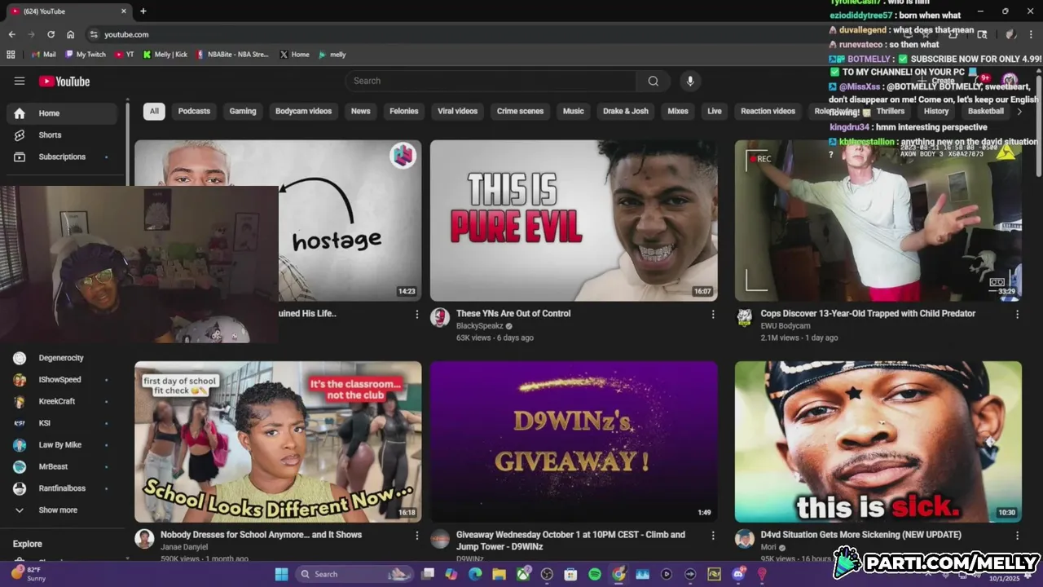Image resolution: width=1043 pixels, height=587 pixels.
Task: Open the Chrome apps grid in the bookmarks bar
Action: (11, 55)
